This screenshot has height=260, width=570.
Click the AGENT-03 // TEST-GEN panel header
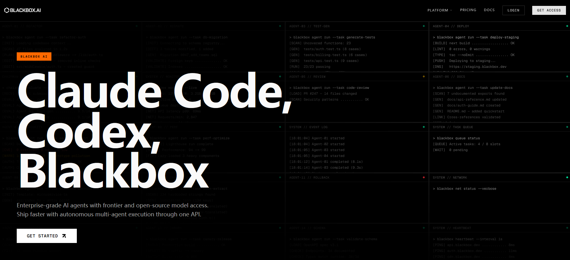(309, 26)
